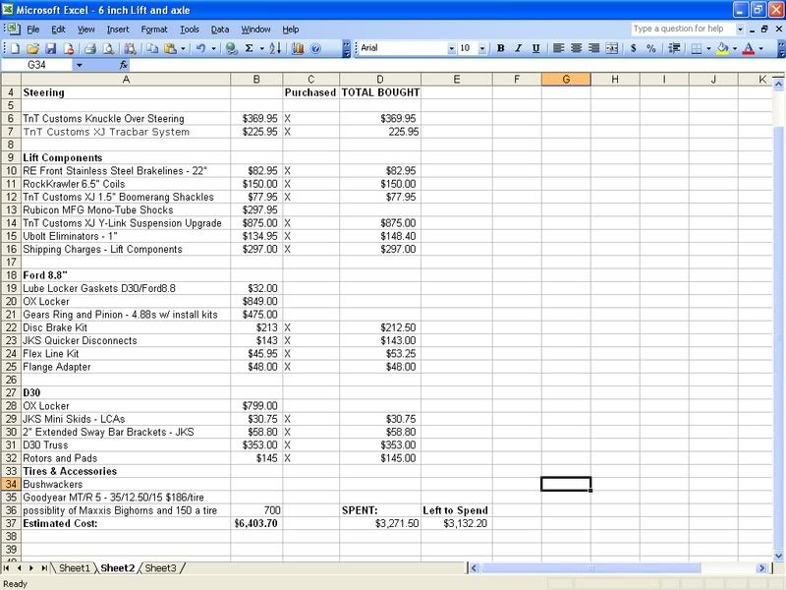Click the indent icon in the formatting toolbar
The width and height of the screenshot is (786, 590).
click(x=674, y=48)
